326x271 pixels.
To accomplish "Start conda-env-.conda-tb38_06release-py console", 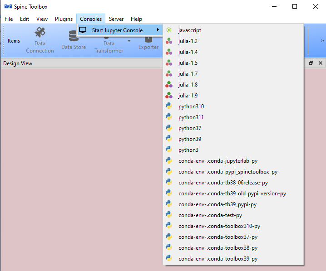I will tap(233, 183).
